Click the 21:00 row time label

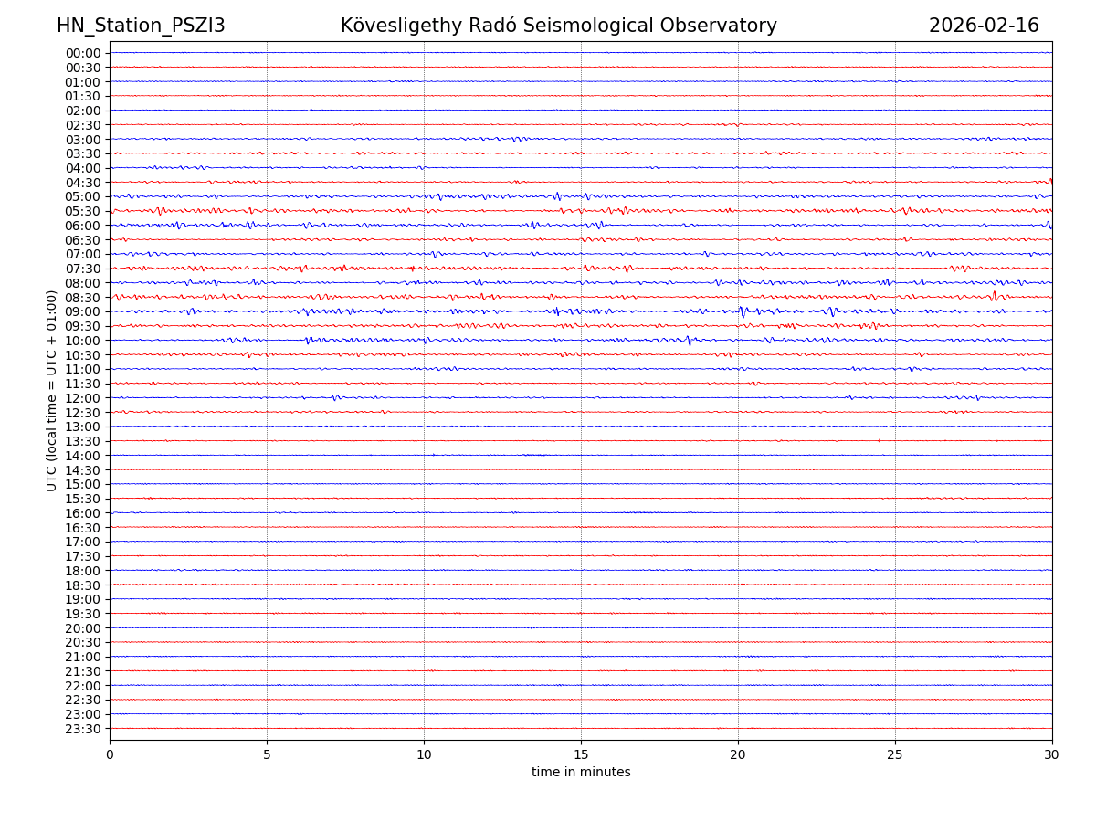(83, 657)
